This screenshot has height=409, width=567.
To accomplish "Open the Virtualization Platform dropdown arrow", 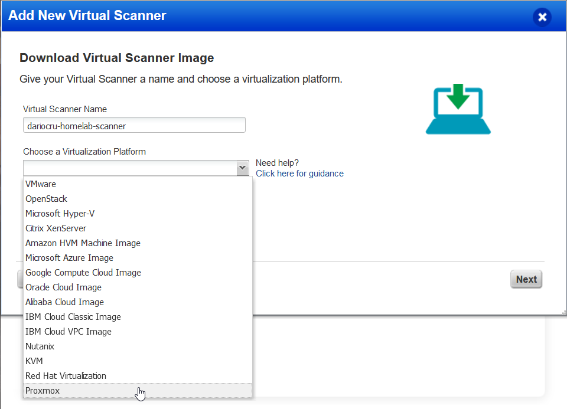I will tap(242, 168).
